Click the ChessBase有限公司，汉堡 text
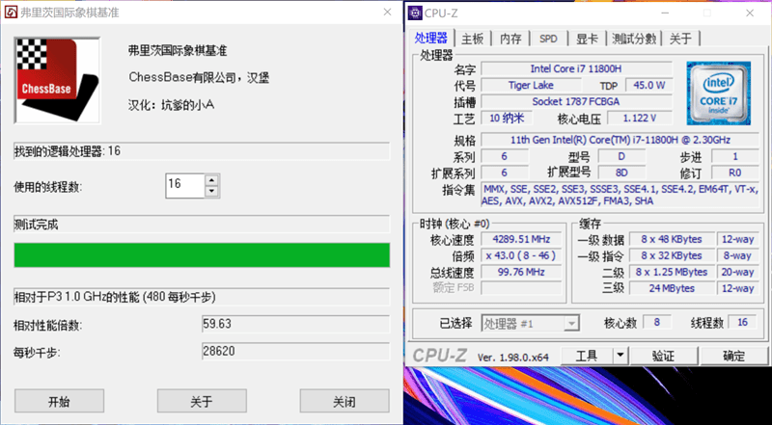The width and height of the screenshot is (772, 425). (x=199, y=78)
